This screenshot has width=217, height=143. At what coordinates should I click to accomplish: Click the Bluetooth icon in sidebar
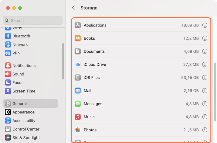tap(8, 36)
